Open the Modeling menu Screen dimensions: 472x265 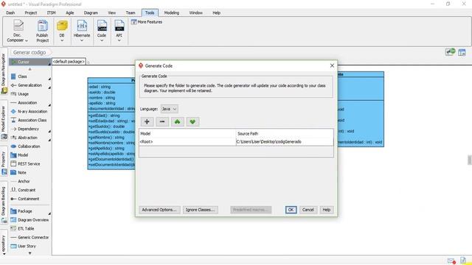point(172,13)
